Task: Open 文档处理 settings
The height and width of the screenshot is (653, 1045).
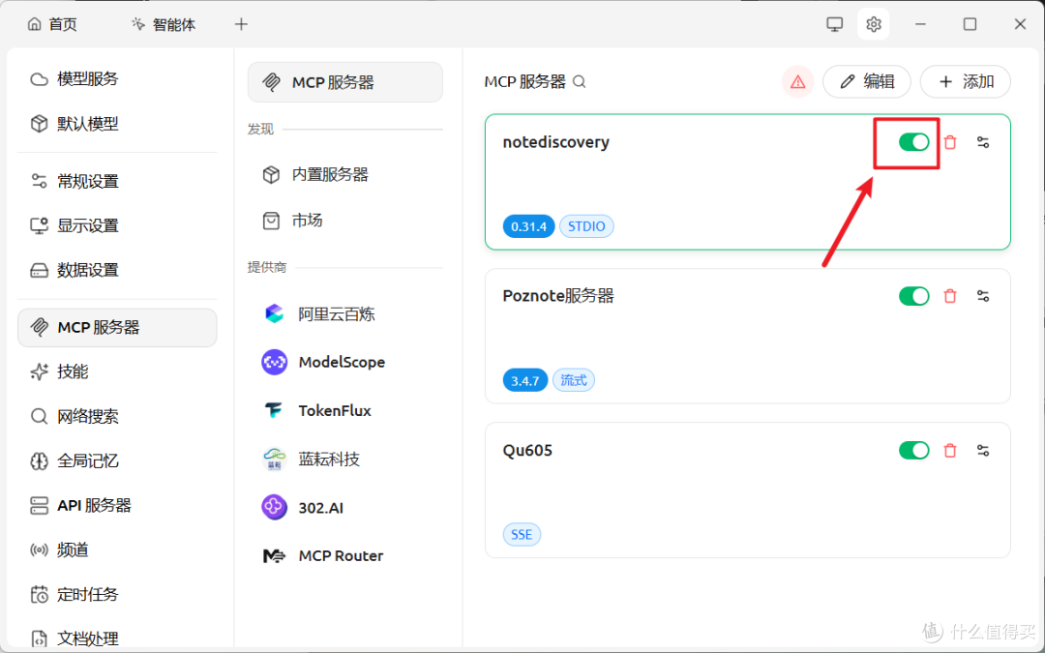Action: click(x=117, y=638)
